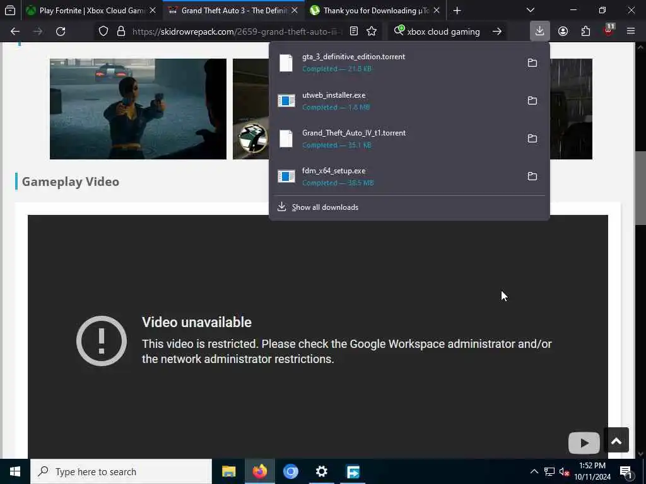Click the skidrowrepack.com address bar
Screen dimensions: 646x484
(x=237, y=32)
